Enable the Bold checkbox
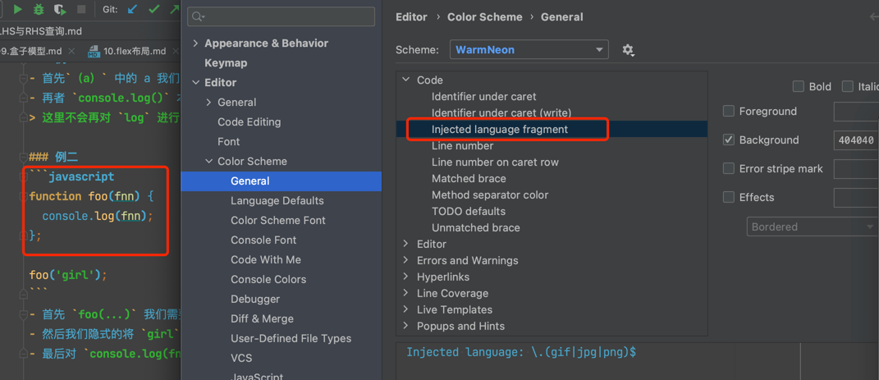The image size is (879, 380). click(x=799, y=87)
